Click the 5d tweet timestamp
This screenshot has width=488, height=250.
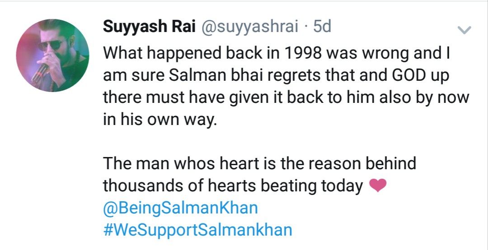coord(322,27)
